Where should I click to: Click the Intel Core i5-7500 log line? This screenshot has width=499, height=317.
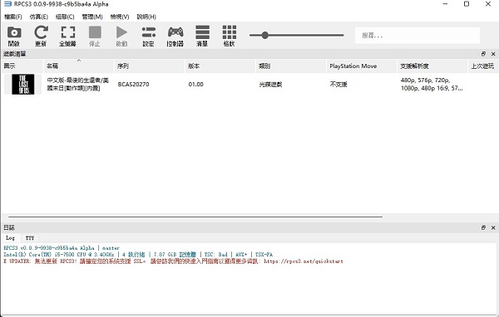tap(138, 255)
